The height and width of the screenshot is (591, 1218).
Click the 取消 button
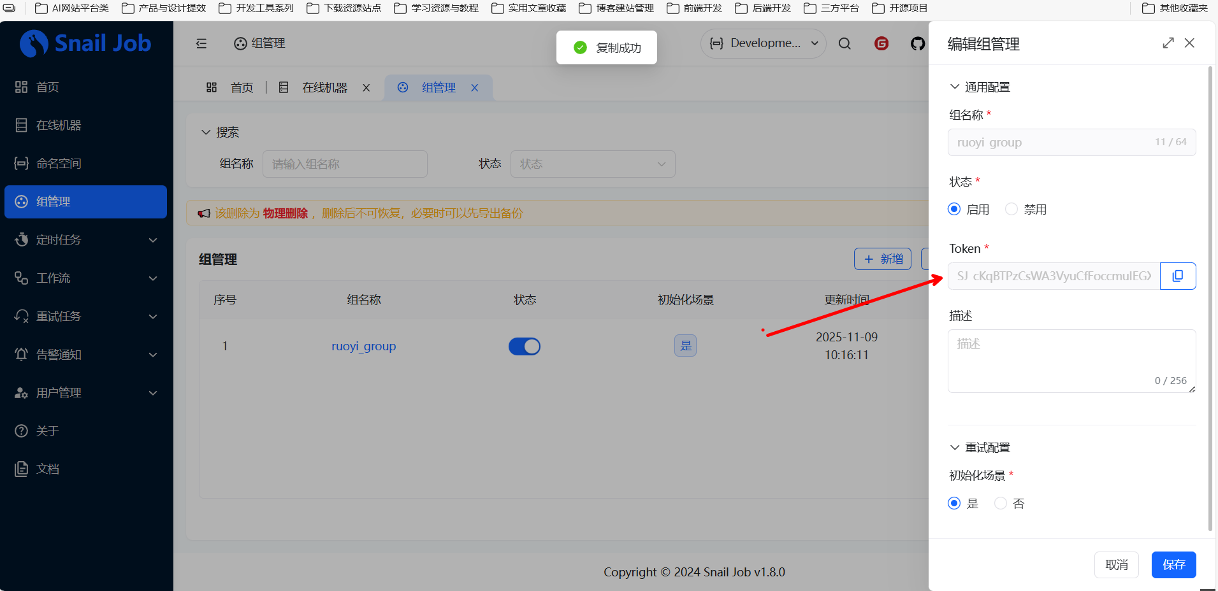pyautogui.click(x=1116, y=565)
